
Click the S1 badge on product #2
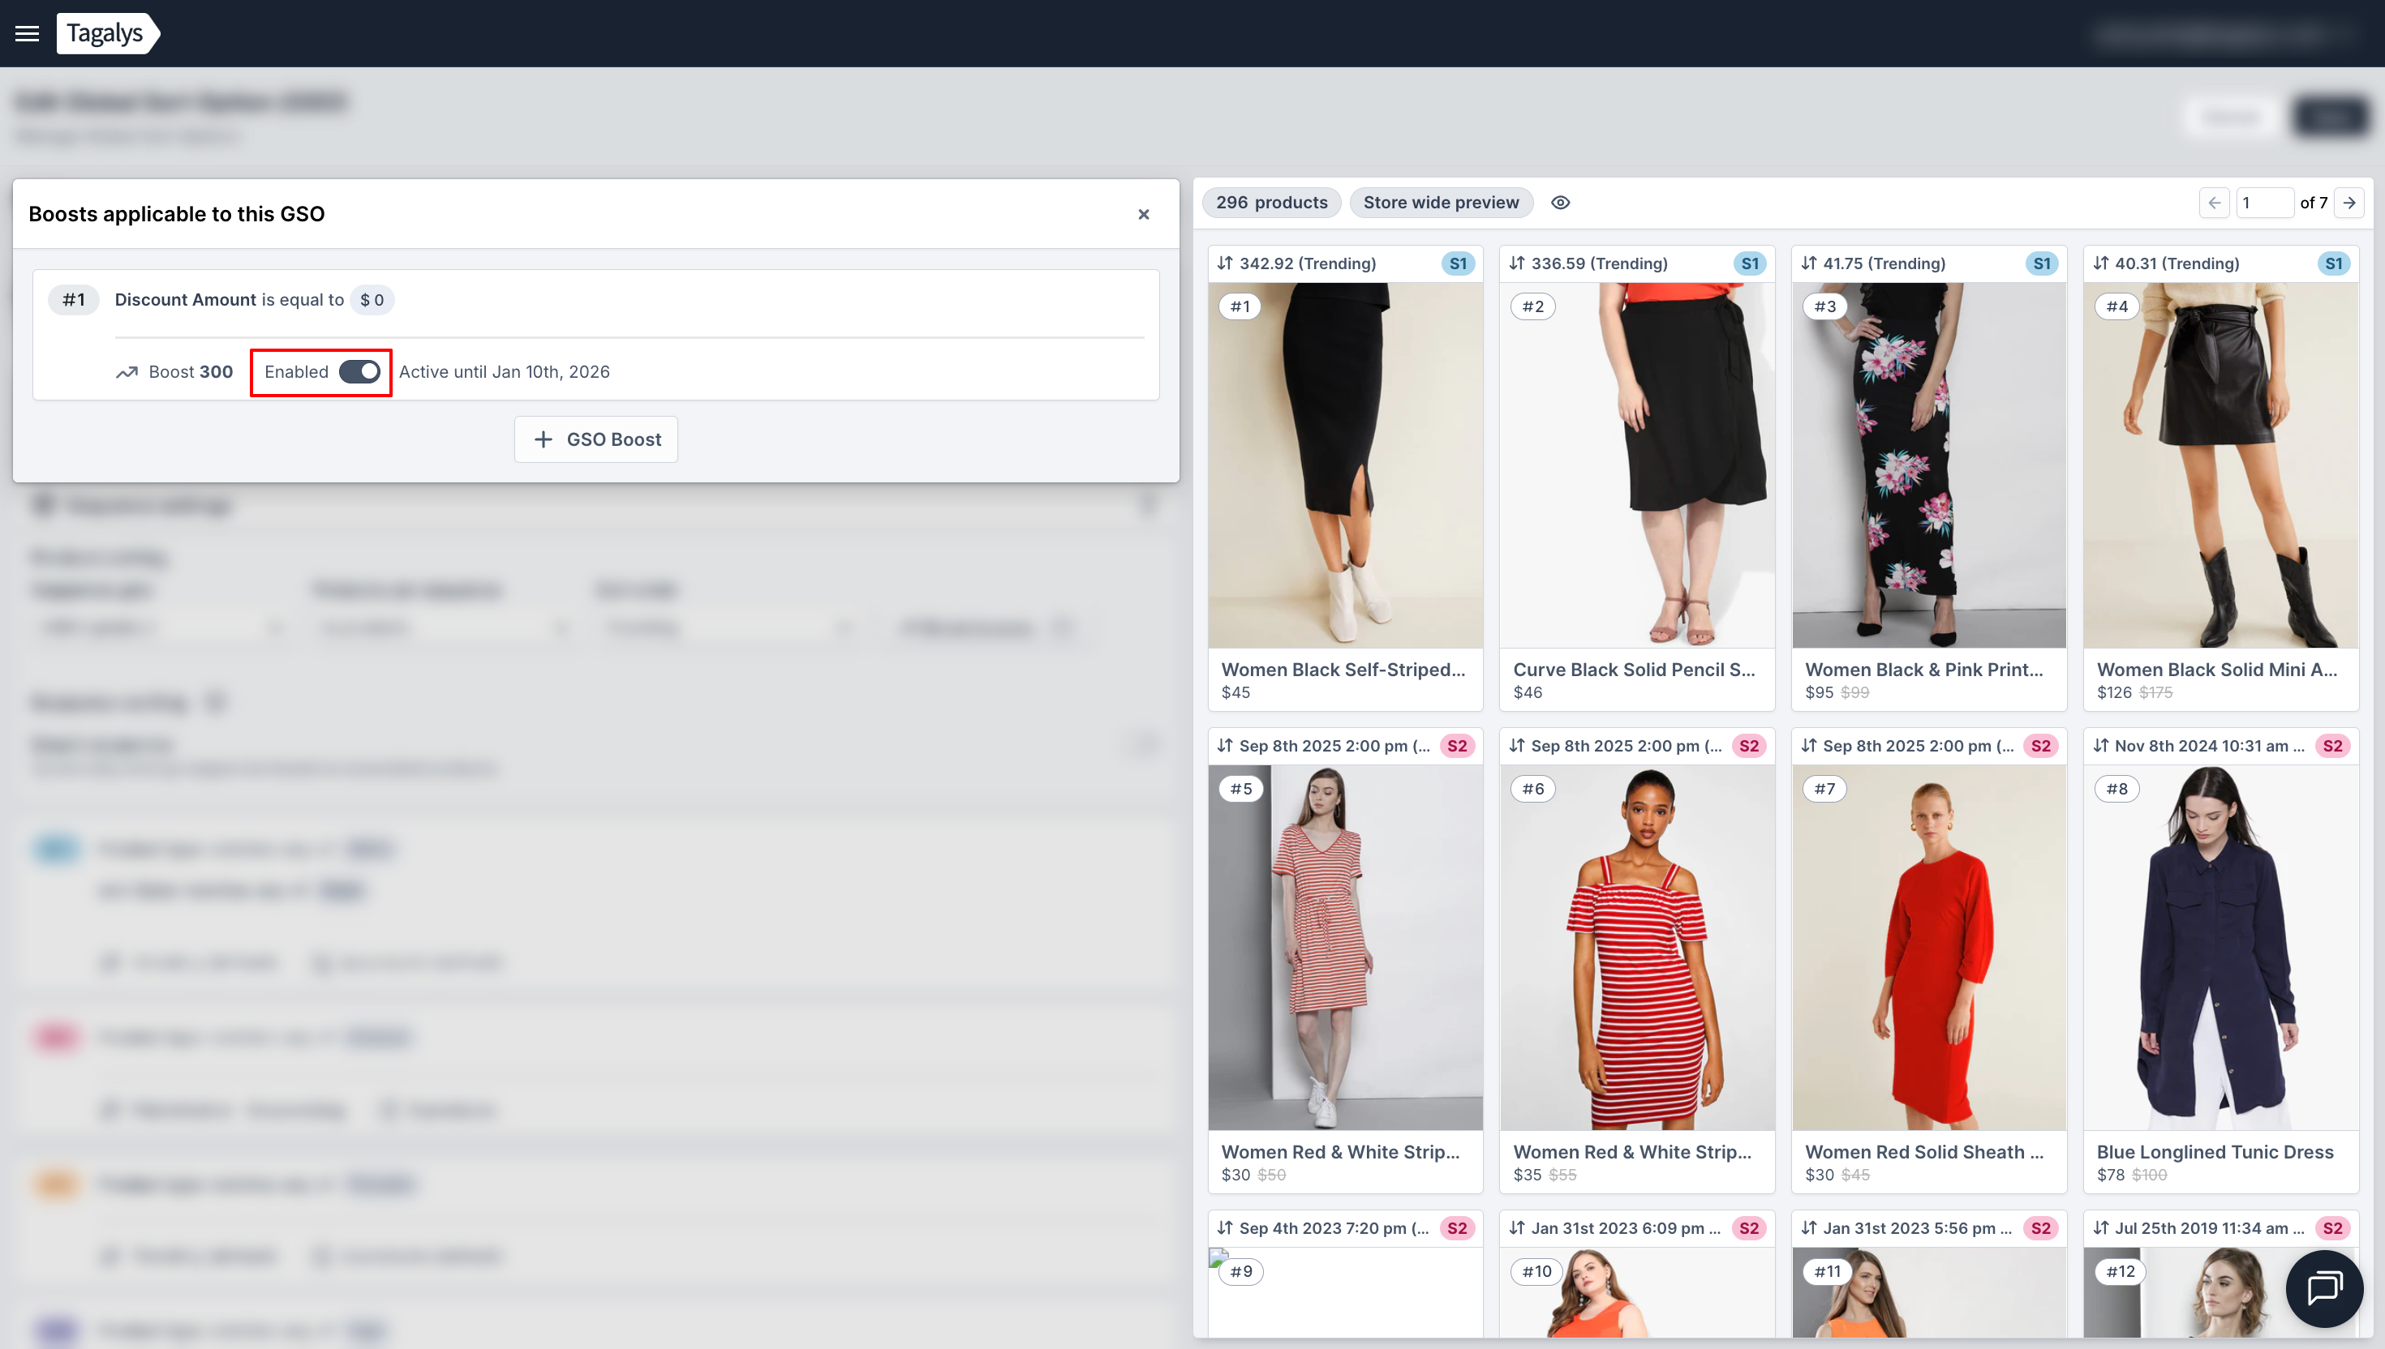coord(1749,263)
